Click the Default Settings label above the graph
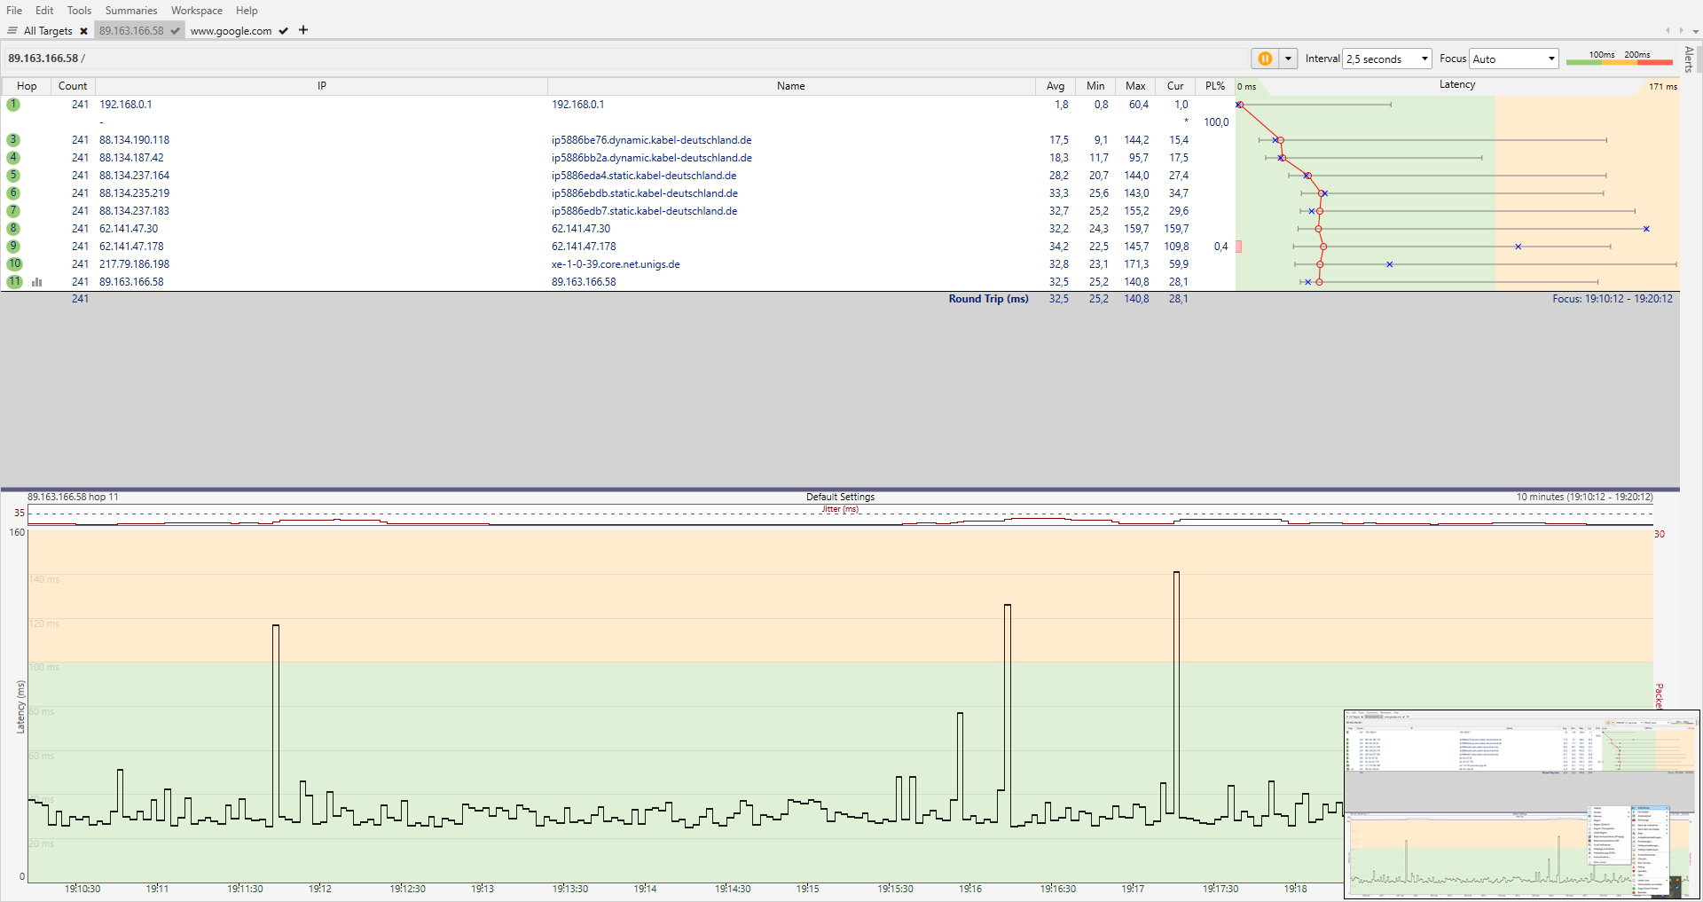This screenshot has height=902, width=1703. 840,497
